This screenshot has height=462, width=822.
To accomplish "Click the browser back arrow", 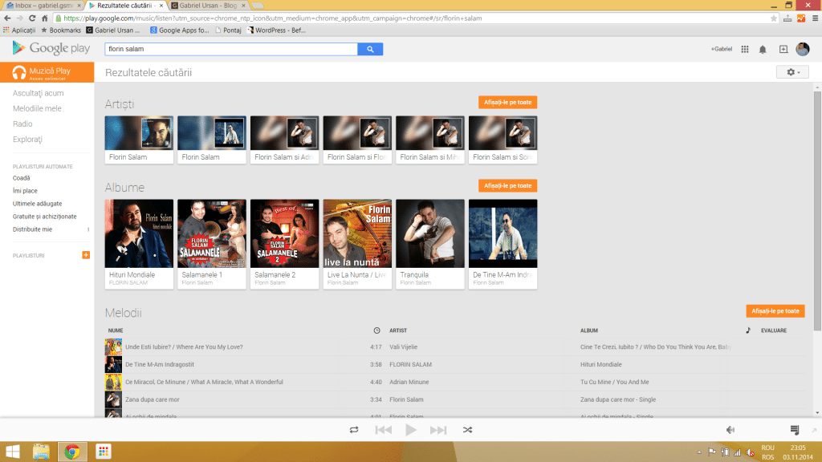I will click(x=7, y=18).
